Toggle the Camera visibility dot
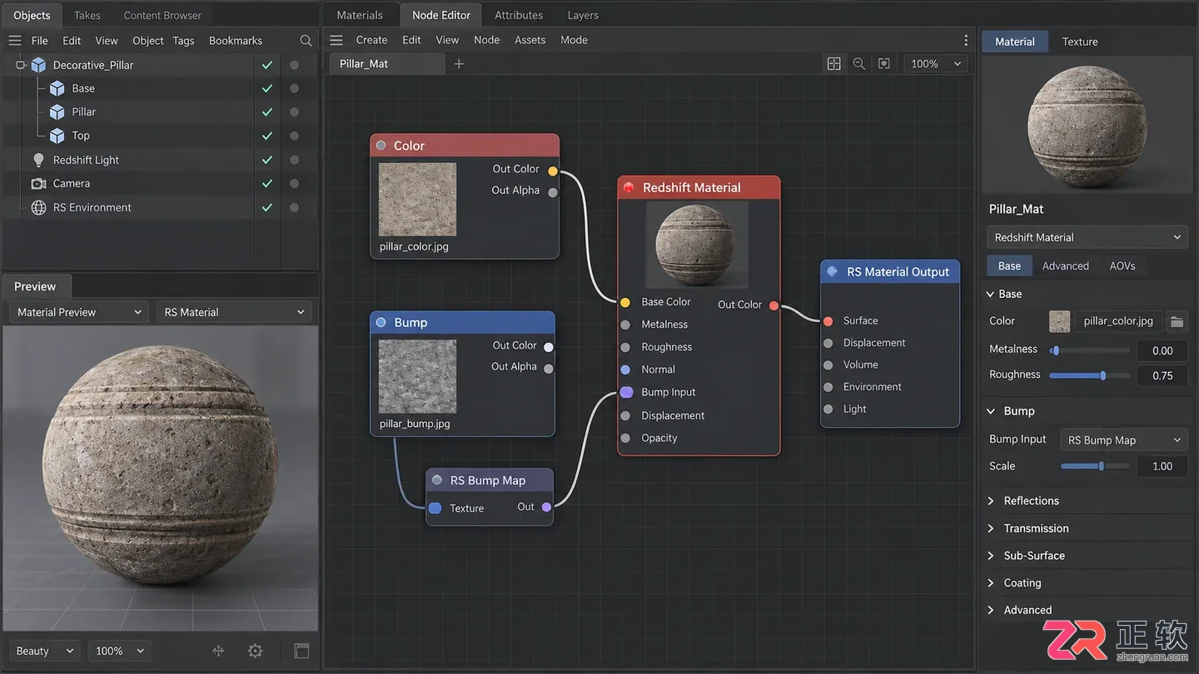Image resolution: width=1199 pixels, height=674 pixels. (294, 183)
